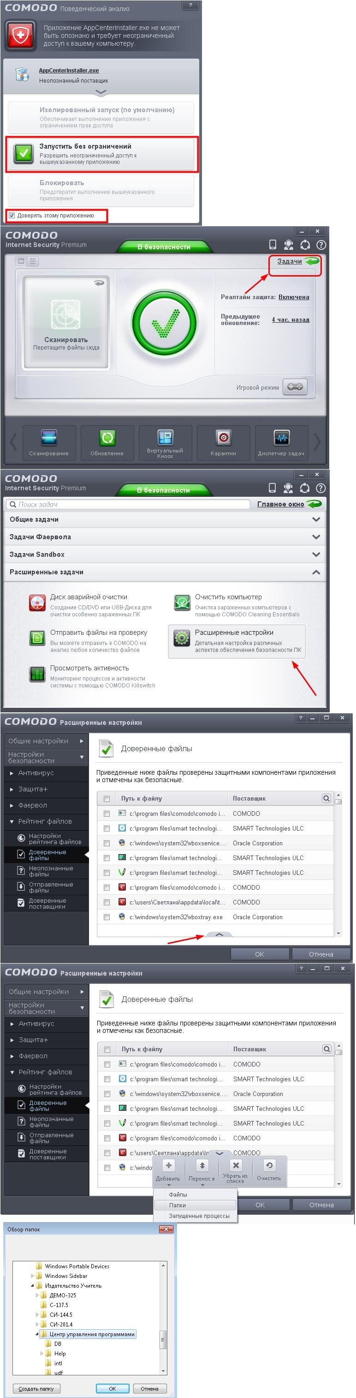Select the СИ-144.5 folder in the tree
The image size is (356, 1398).
pyautogui.click(x=61, y=1315)
